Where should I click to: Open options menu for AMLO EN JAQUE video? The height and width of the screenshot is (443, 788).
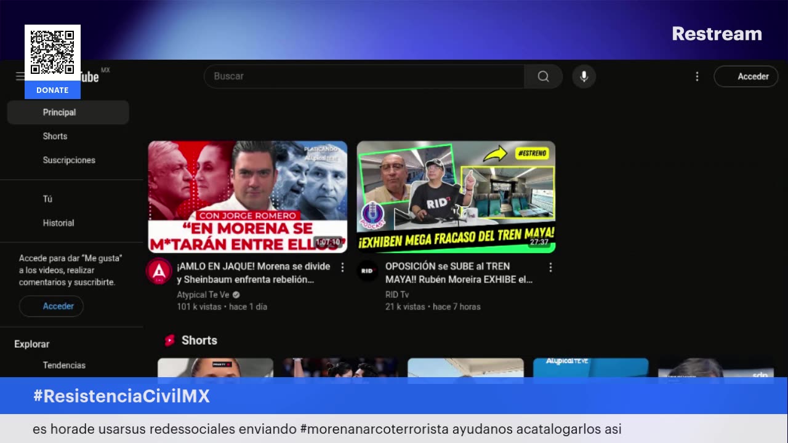coord(342,267)
